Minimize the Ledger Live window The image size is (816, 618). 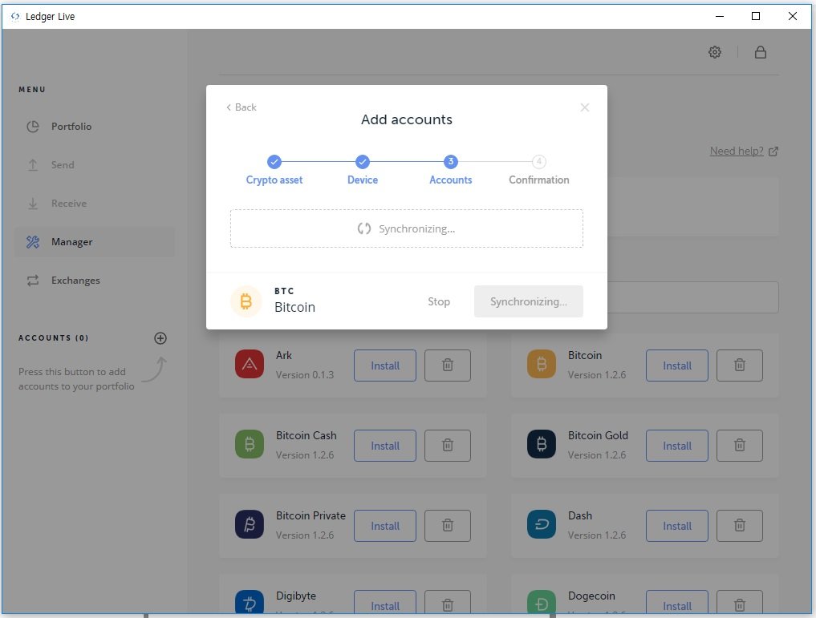pyautogui.click(x=719, y=16)
